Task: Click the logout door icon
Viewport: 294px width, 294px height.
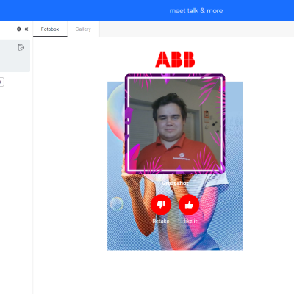Action: (x=21, y=48)
